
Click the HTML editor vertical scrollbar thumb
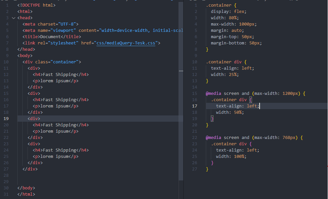click(181, 91)
